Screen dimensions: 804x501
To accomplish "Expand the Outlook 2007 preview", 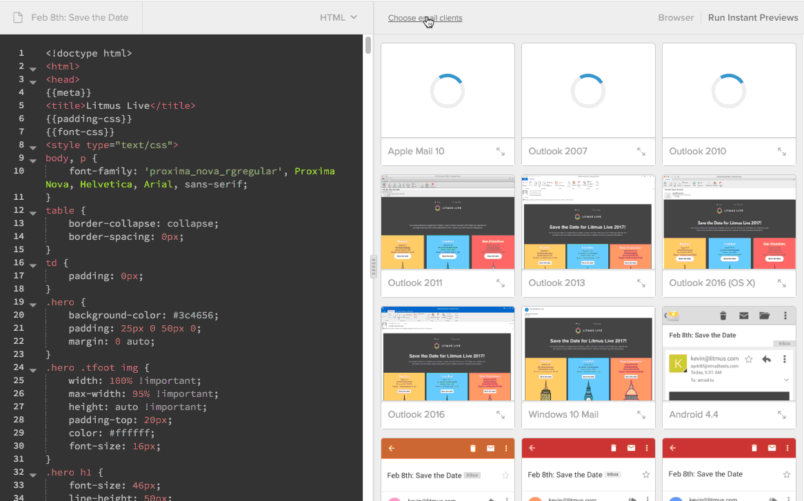I will coord(641,152).
